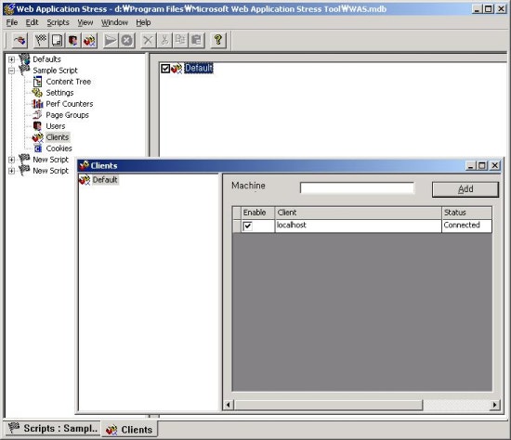Screen dimensions: 511x440
Task: Click the blank page toolbar icon
Action: (57, 41)
